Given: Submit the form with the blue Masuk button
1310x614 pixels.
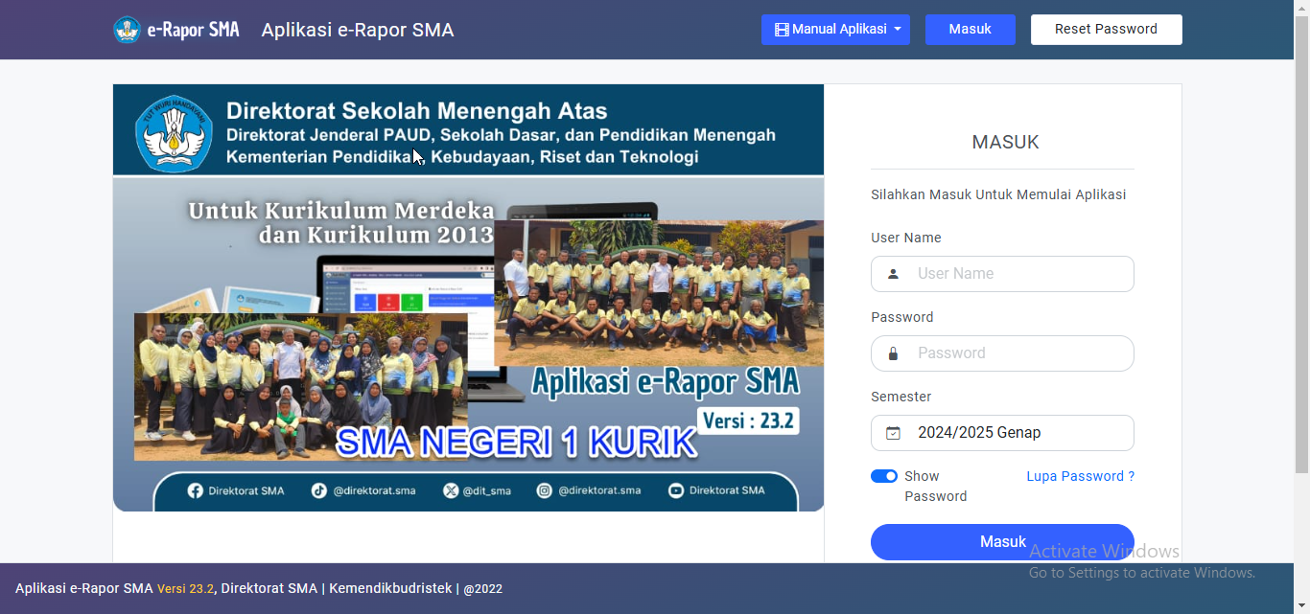Looking at the screenshot, I should pos(1002,542).
